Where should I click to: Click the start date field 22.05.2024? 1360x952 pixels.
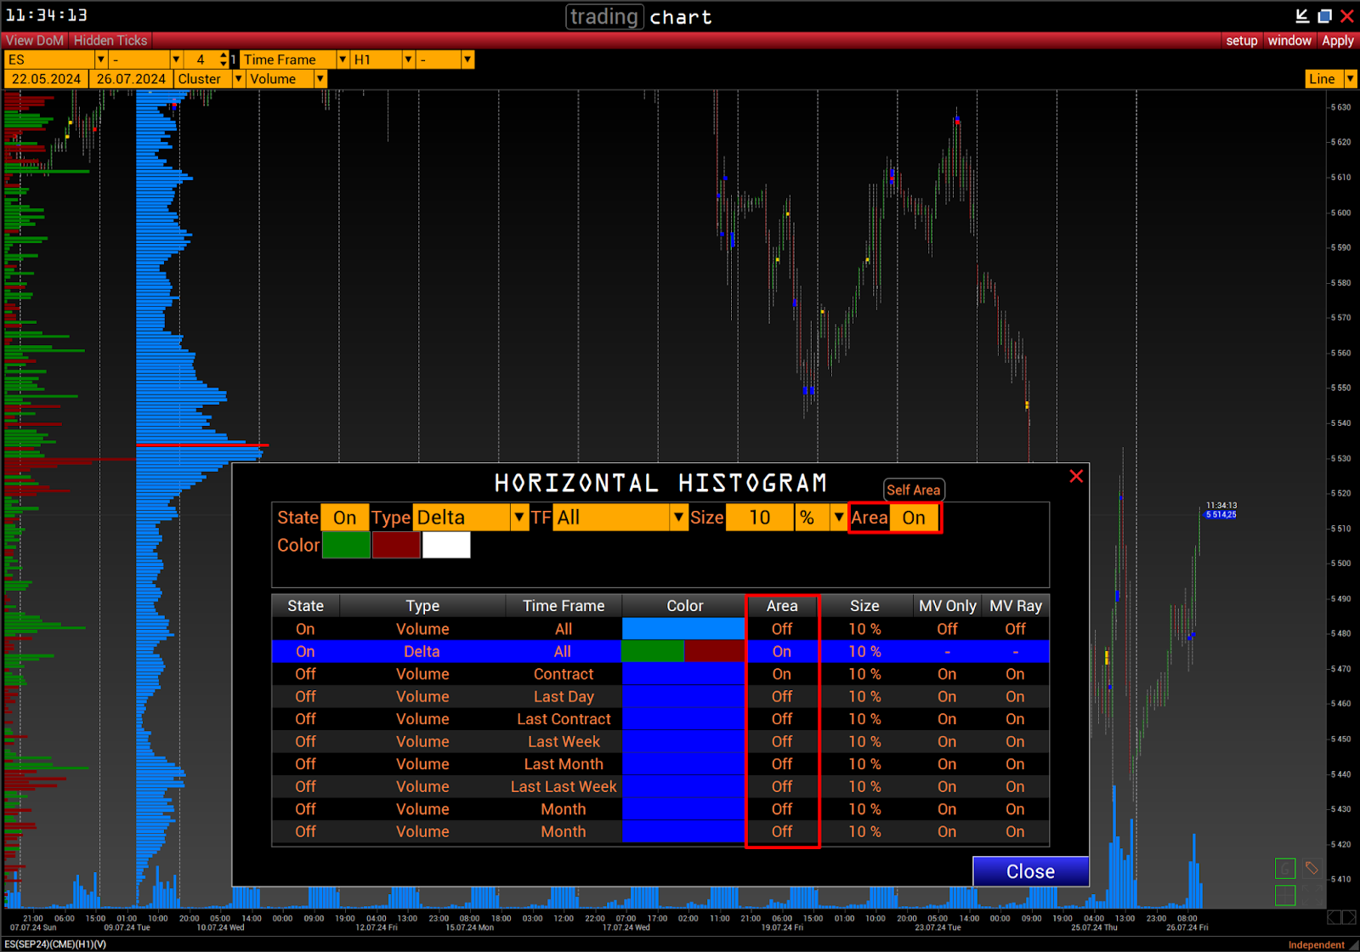(x=47, y=79)
